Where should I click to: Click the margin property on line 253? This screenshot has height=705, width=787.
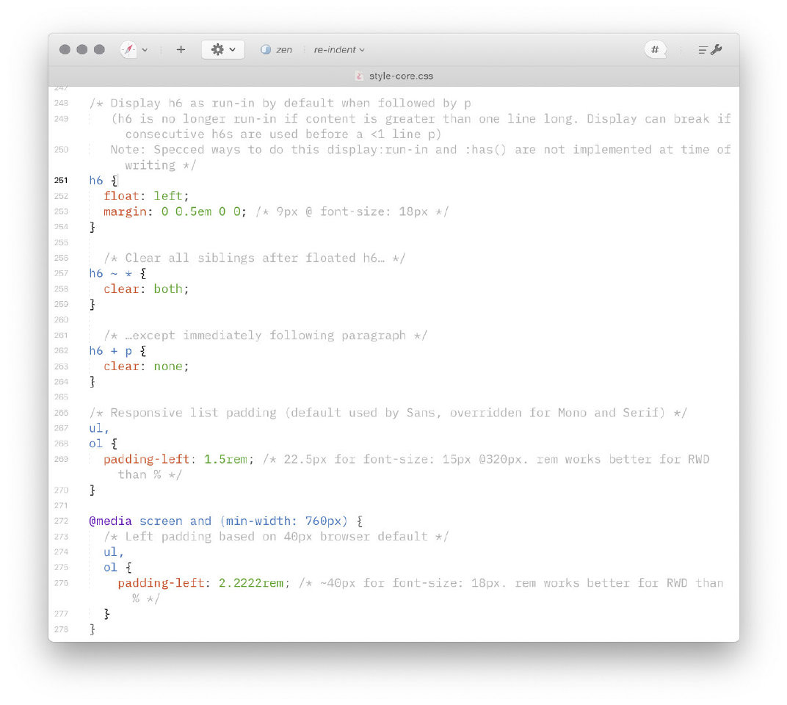click(x=125, y=211)
